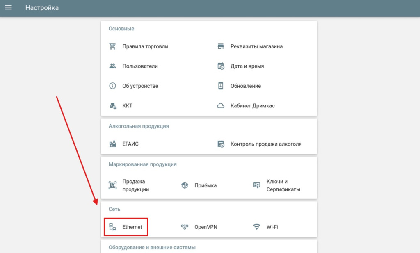Select the Пользователи users icon

point(113,66)
